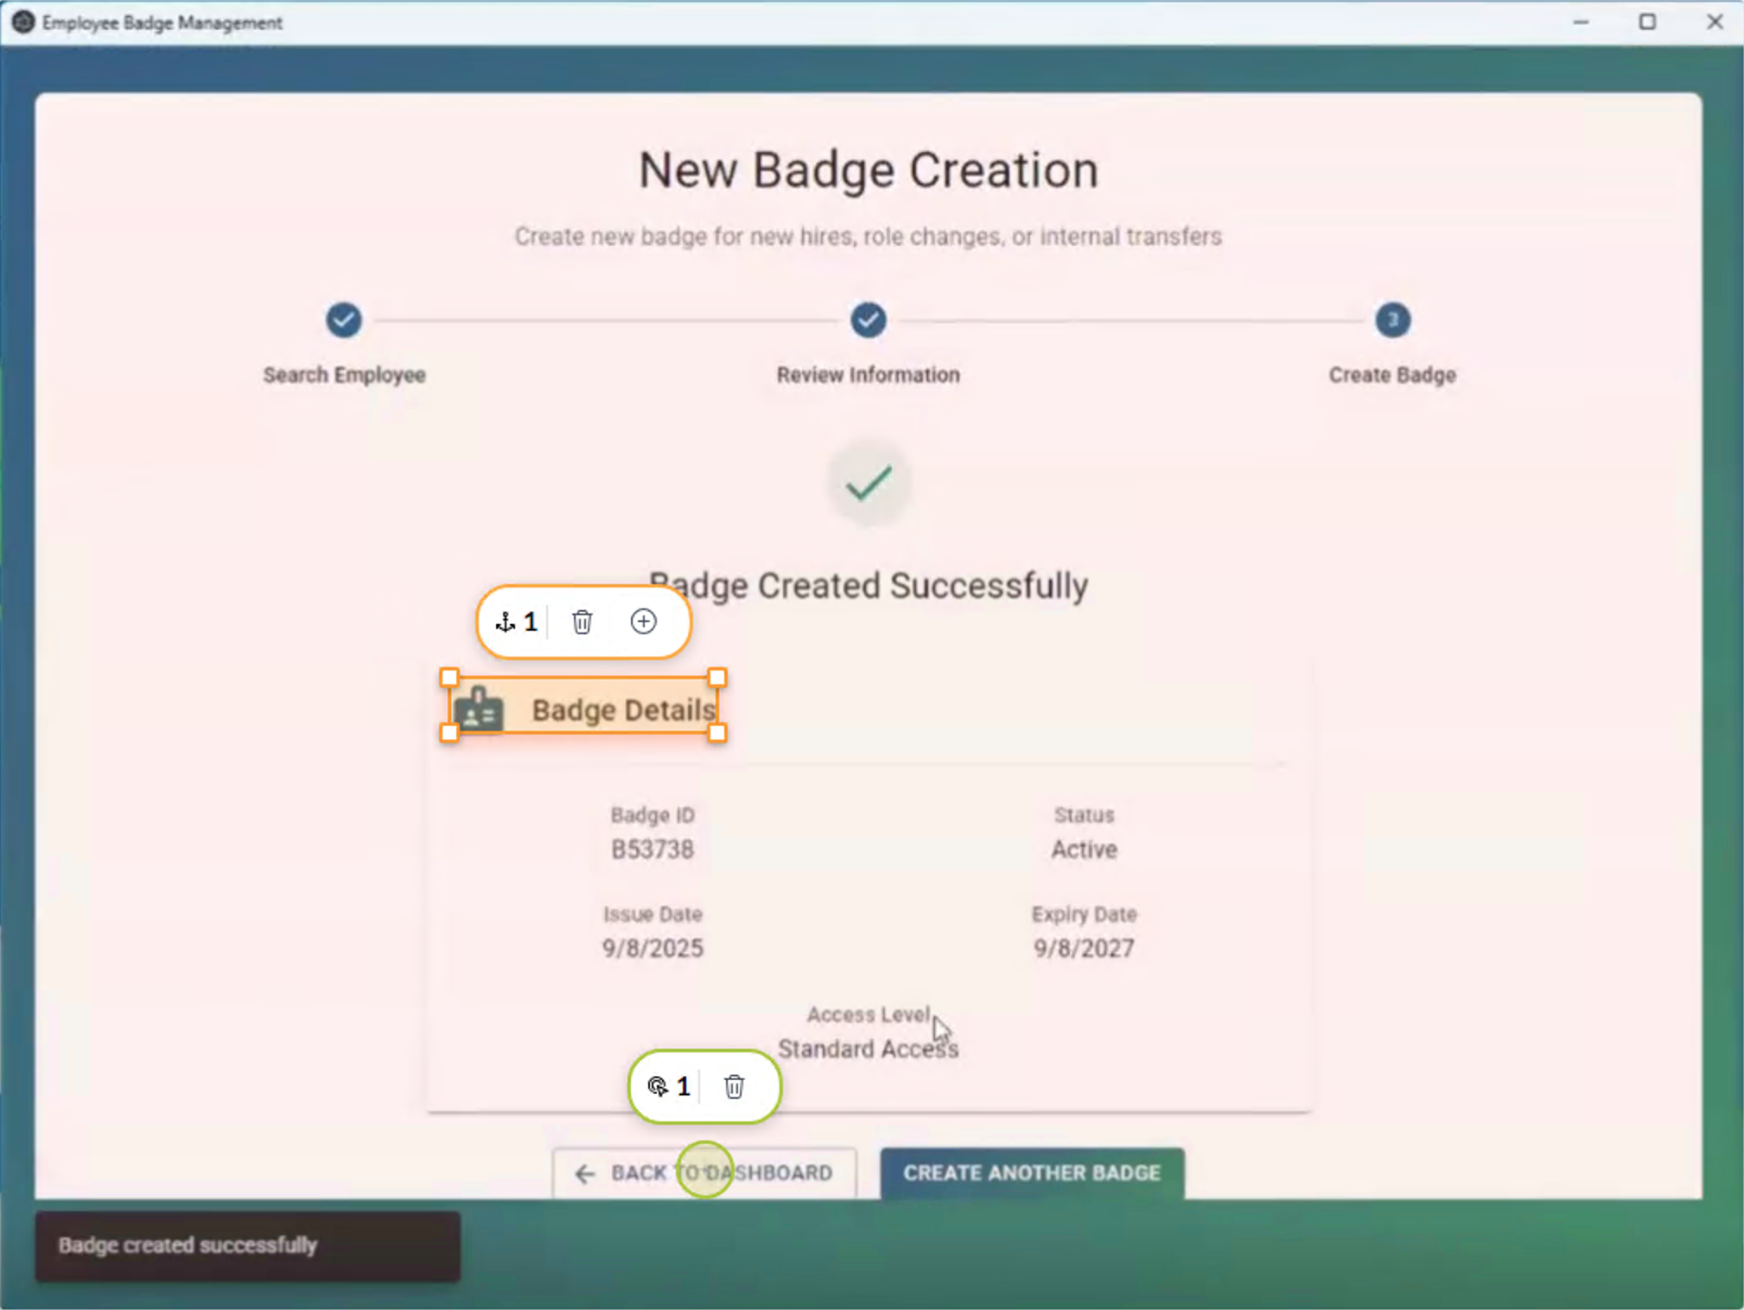Click the back arrow in Back to Dashboard
This screenshot has width=1744, height=1310.
[585, 1173]
